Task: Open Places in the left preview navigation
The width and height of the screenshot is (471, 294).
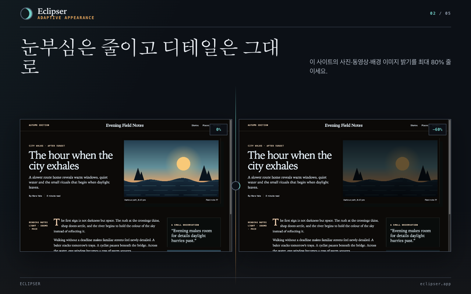Action: tap(206, 125)
